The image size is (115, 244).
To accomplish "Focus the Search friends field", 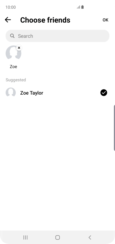I will tap(58, 36).
